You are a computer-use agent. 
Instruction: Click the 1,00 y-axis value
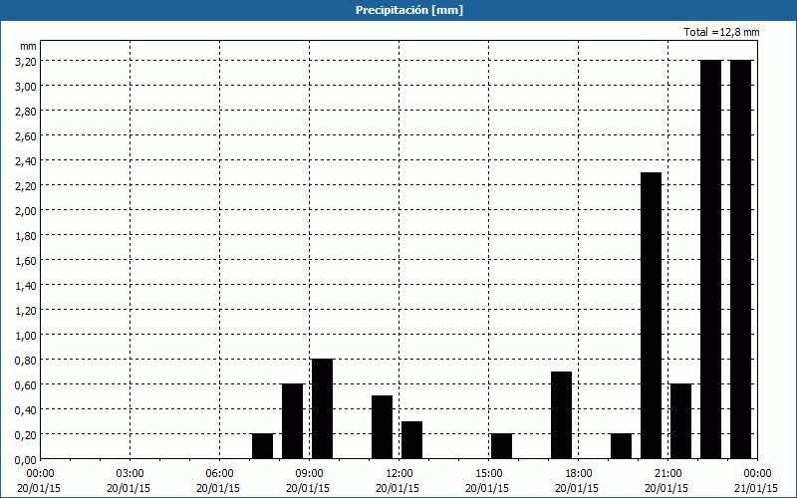(x=26, y=335)
